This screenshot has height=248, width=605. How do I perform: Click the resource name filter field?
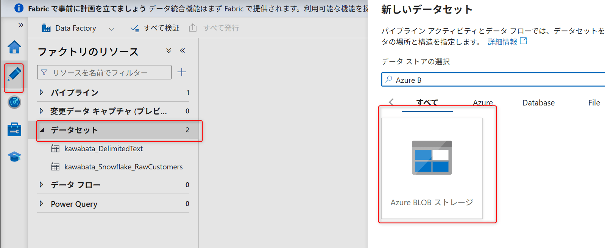[x=104, y=72]
